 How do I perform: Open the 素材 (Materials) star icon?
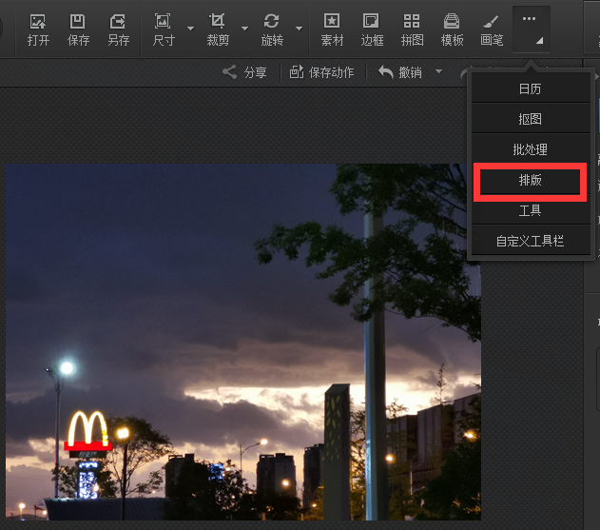(x=332, y=29)
